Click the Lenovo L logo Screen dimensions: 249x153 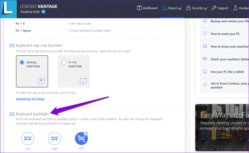point(8,9)
